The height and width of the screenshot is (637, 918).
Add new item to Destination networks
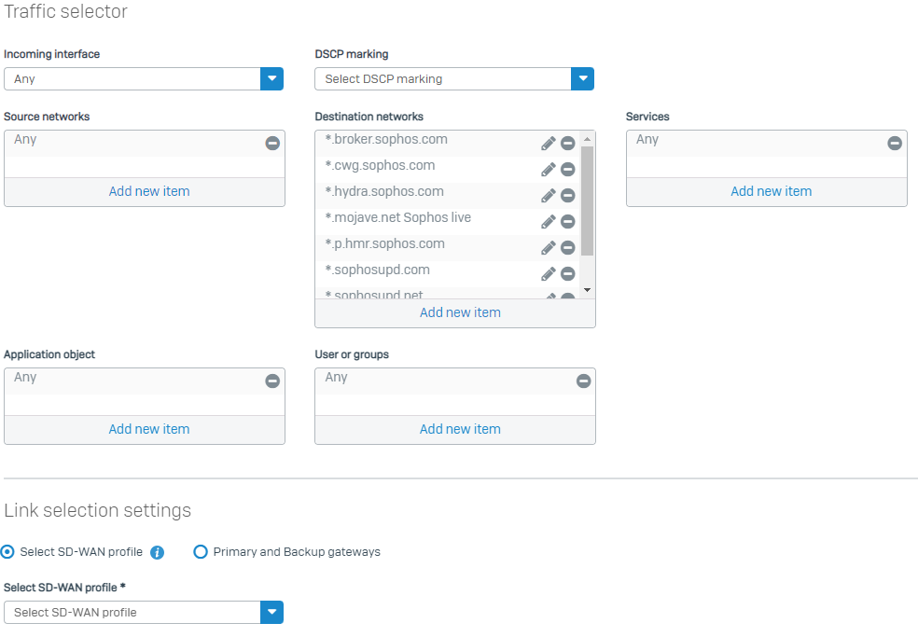(460, 312)
